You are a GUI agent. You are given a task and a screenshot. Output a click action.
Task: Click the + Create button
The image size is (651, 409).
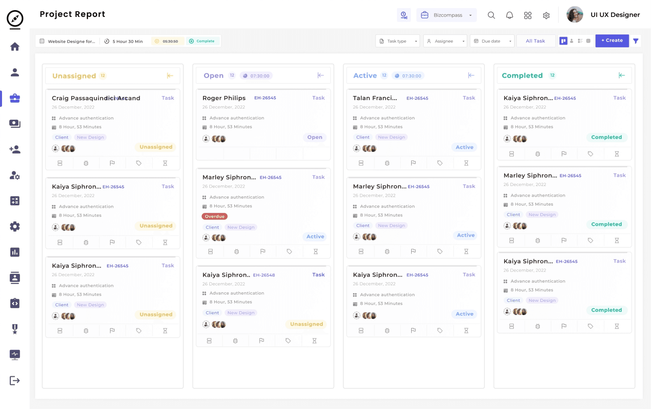pyautogui.click(x=612, y=41)
